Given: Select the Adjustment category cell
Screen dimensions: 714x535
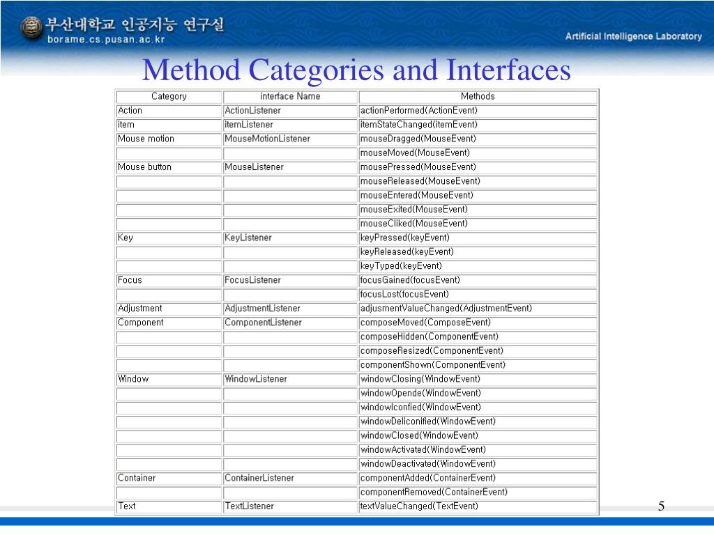Looking at the screenshot, I should click(x=169, y=309).
